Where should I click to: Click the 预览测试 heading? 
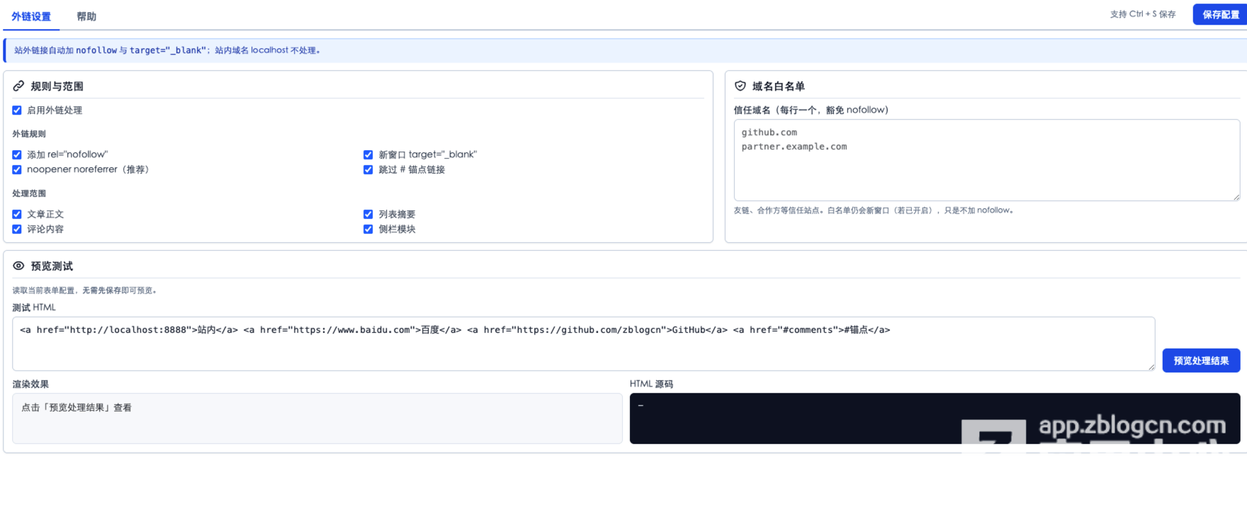click(x=52, y=266)
